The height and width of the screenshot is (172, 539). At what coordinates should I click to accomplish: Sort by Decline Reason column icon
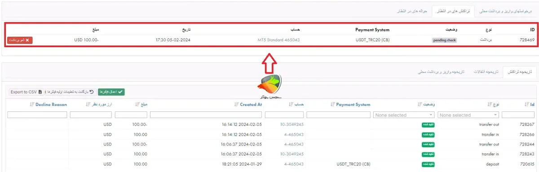[x=32, y=105]
